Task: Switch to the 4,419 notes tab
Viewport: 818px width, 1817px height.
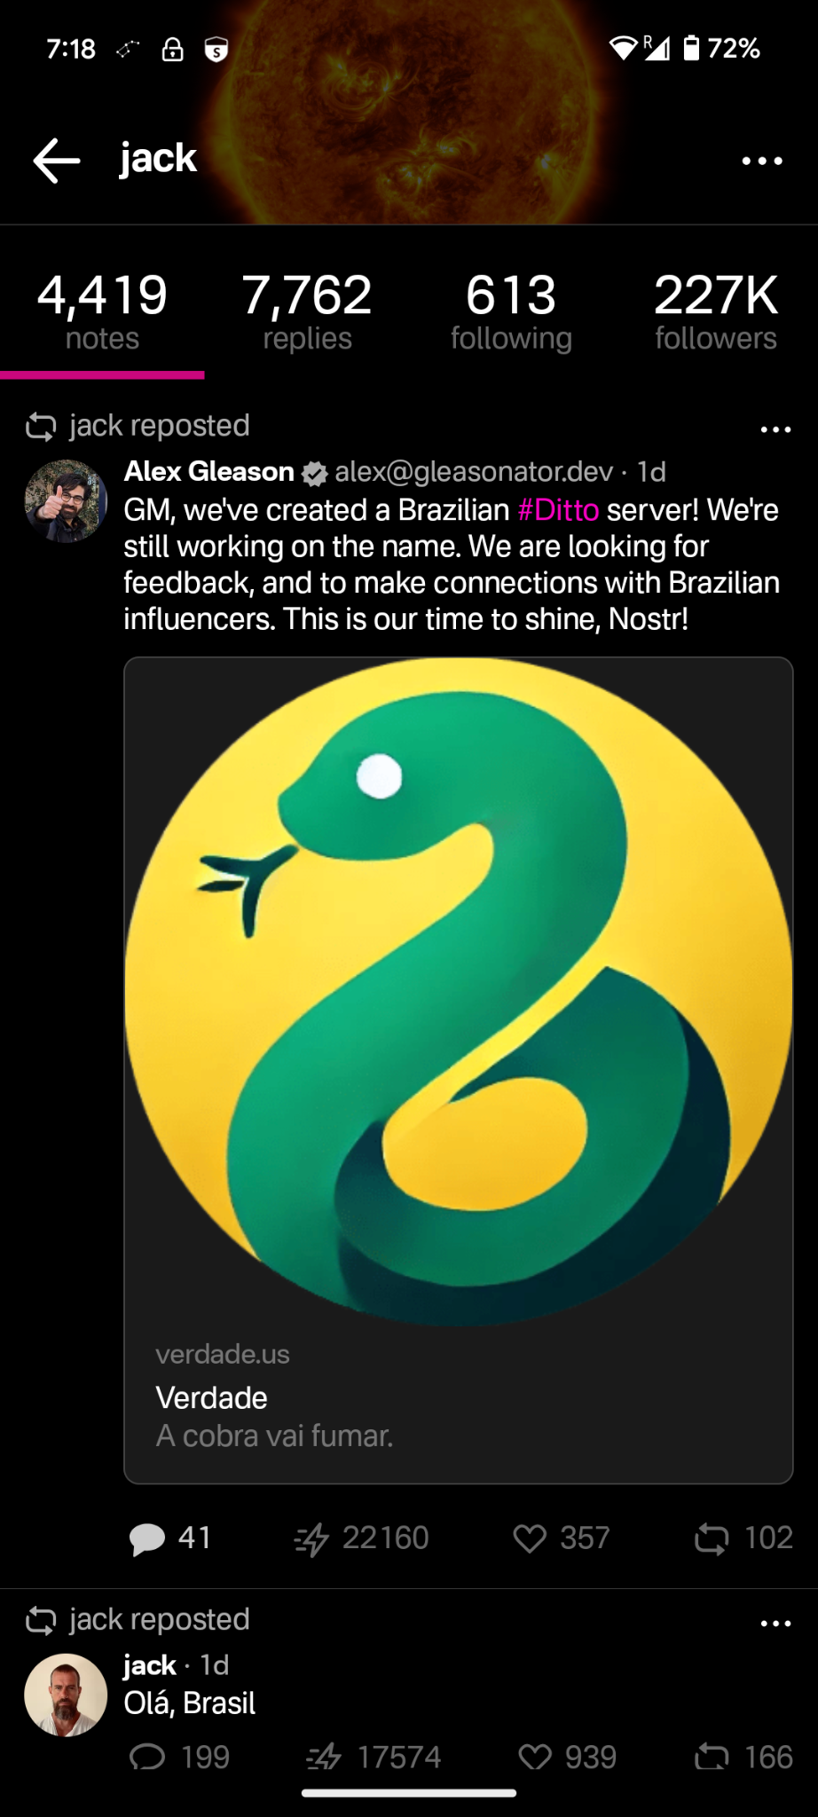Action: click(102, 312)
